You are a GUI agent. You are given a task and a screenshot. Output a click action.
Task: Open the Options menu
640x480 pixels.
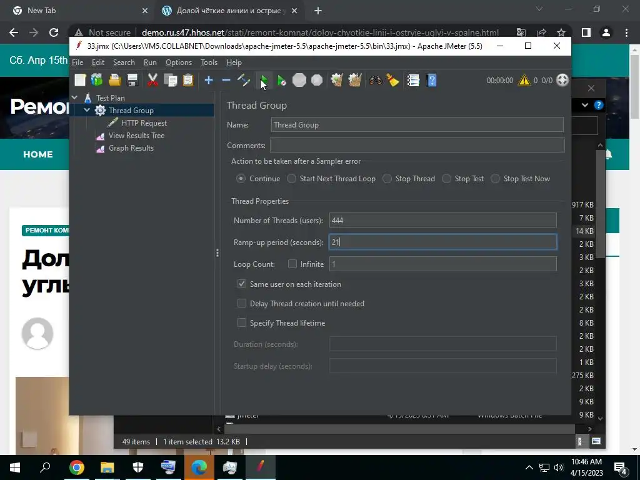click(178, 62)
